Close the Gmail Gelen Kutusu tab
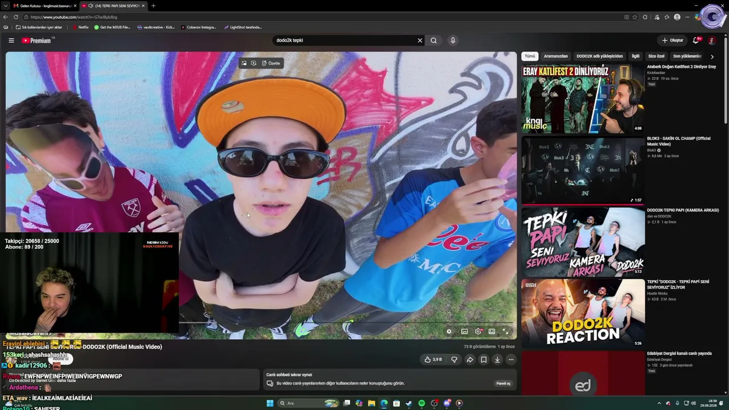Viewport: 729px width, 410px height. coord(75,6)
